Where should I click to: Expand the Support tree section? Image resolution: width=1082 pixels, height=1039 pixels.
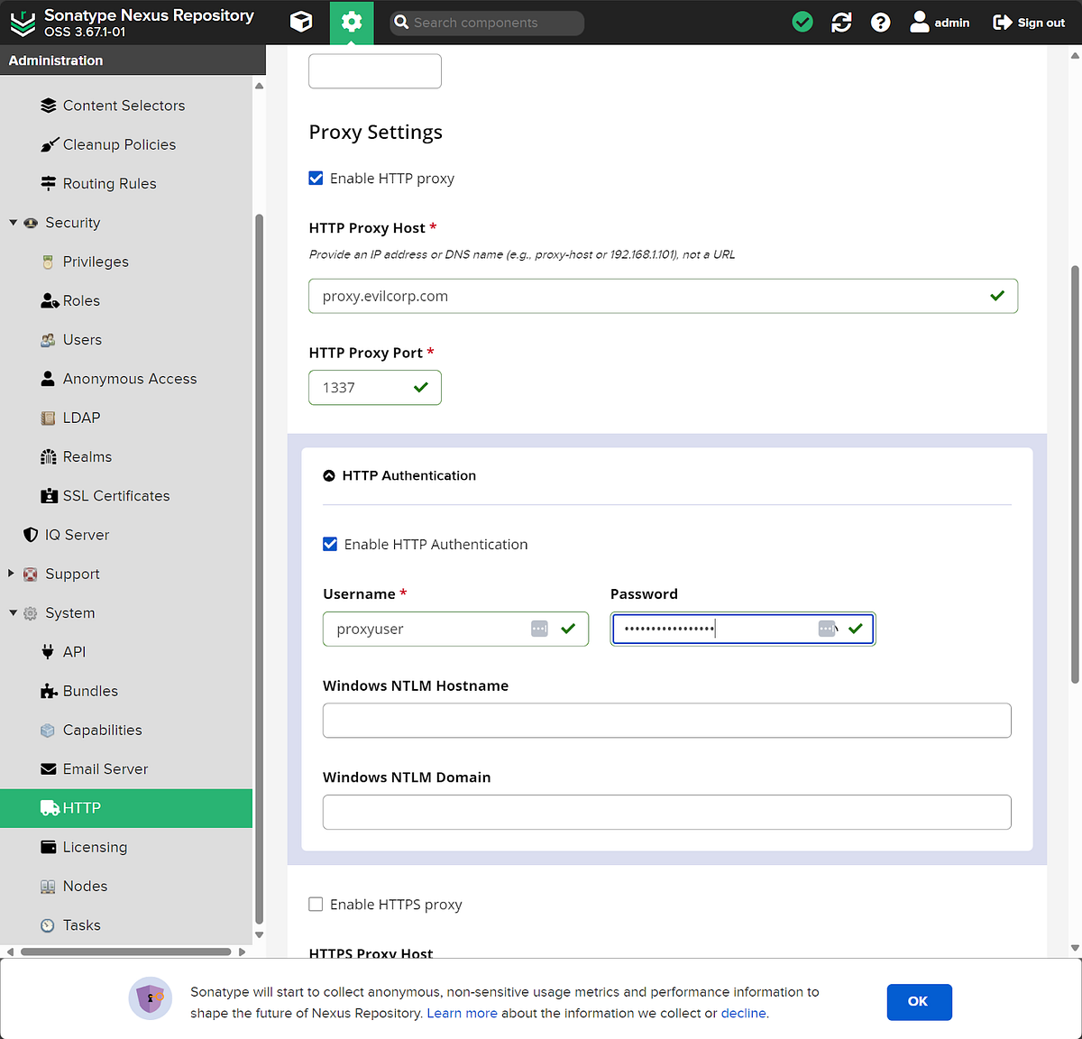(x=12, y=574)
